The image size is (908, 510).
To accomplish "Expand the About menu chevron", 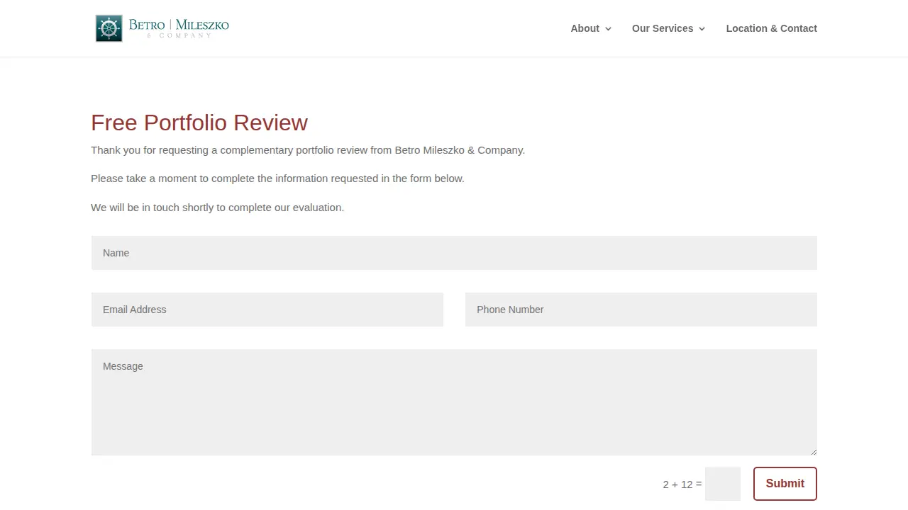I will tap(608, 29).
